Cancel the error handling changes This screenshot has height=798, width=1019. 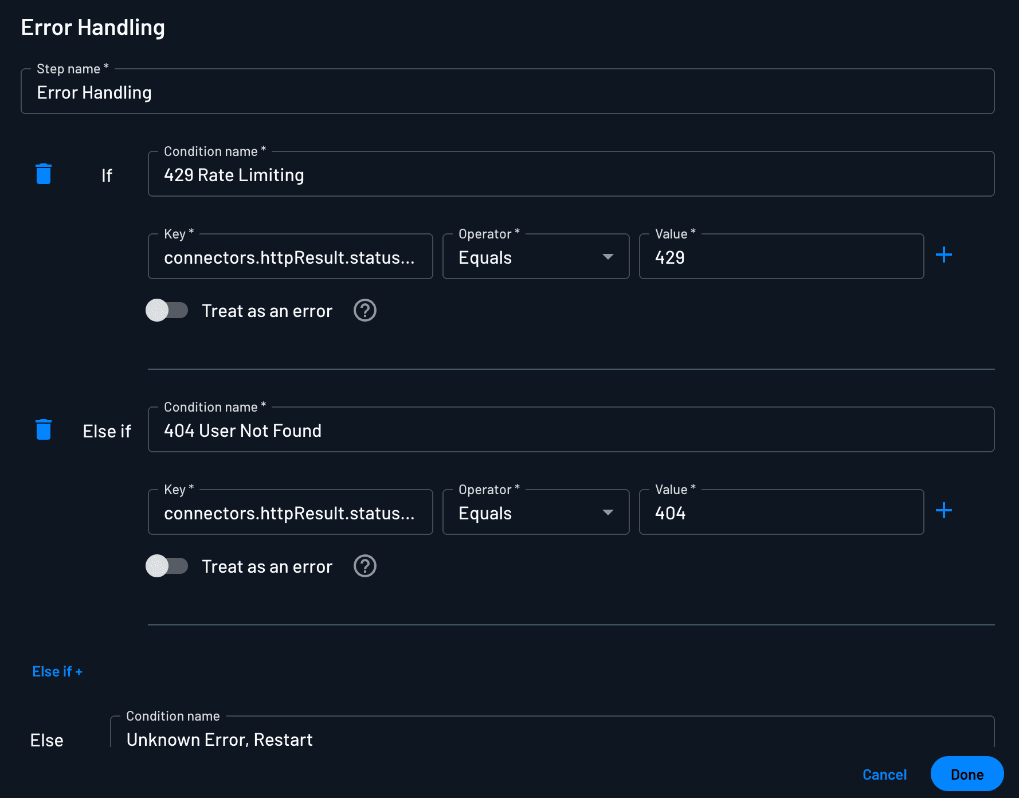point(884,774)
